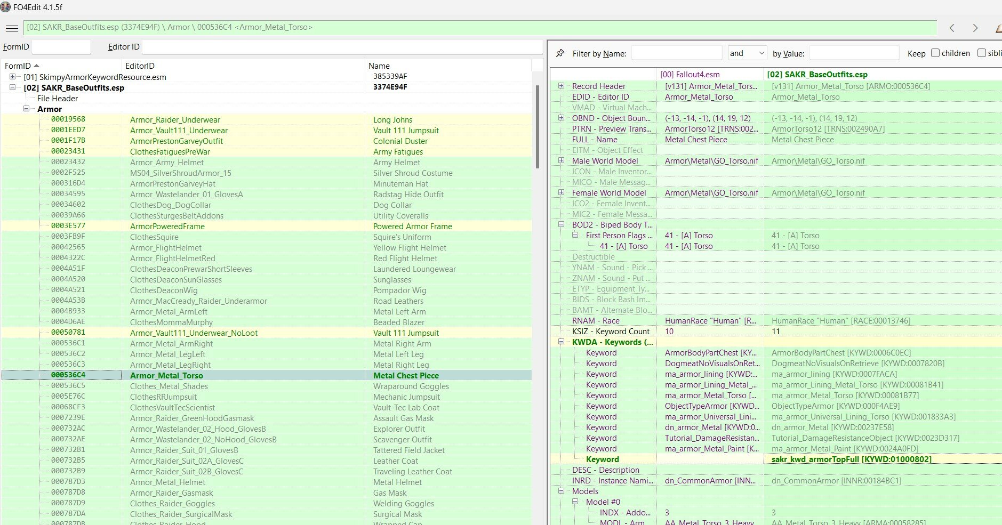Enable the Keep children checkbox

[x=935, y=53]
